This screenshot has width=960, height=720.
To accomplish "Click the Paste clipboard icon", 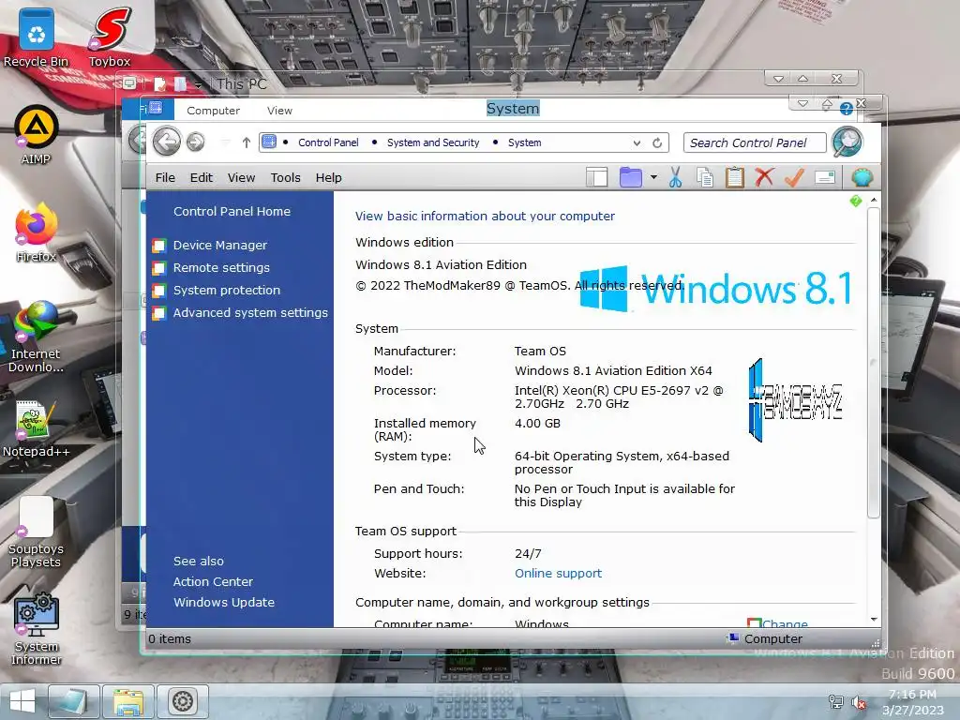I will pos(735,177).
